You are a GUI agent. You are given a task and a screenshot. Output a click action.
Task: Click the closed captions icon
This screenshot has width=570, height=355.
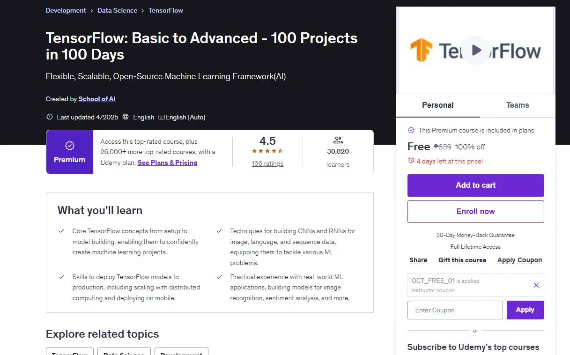coord(162,117)
